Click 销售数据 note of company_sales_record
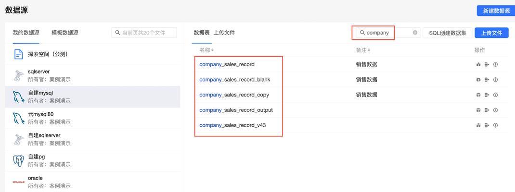Screen dimensions: 515x192 [x=367, y=64]
